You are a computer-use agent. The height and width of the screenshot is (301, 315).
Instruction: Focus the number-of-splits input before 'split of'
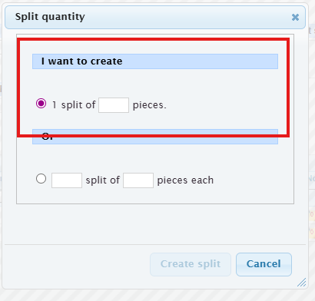point(67,180)
